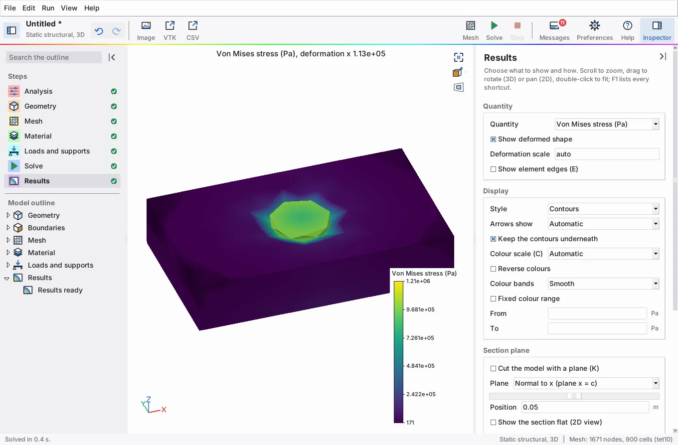Select Results ready in model outline
Image resolution: width=678 pixels, height=445 pixels.
(60, 290)
